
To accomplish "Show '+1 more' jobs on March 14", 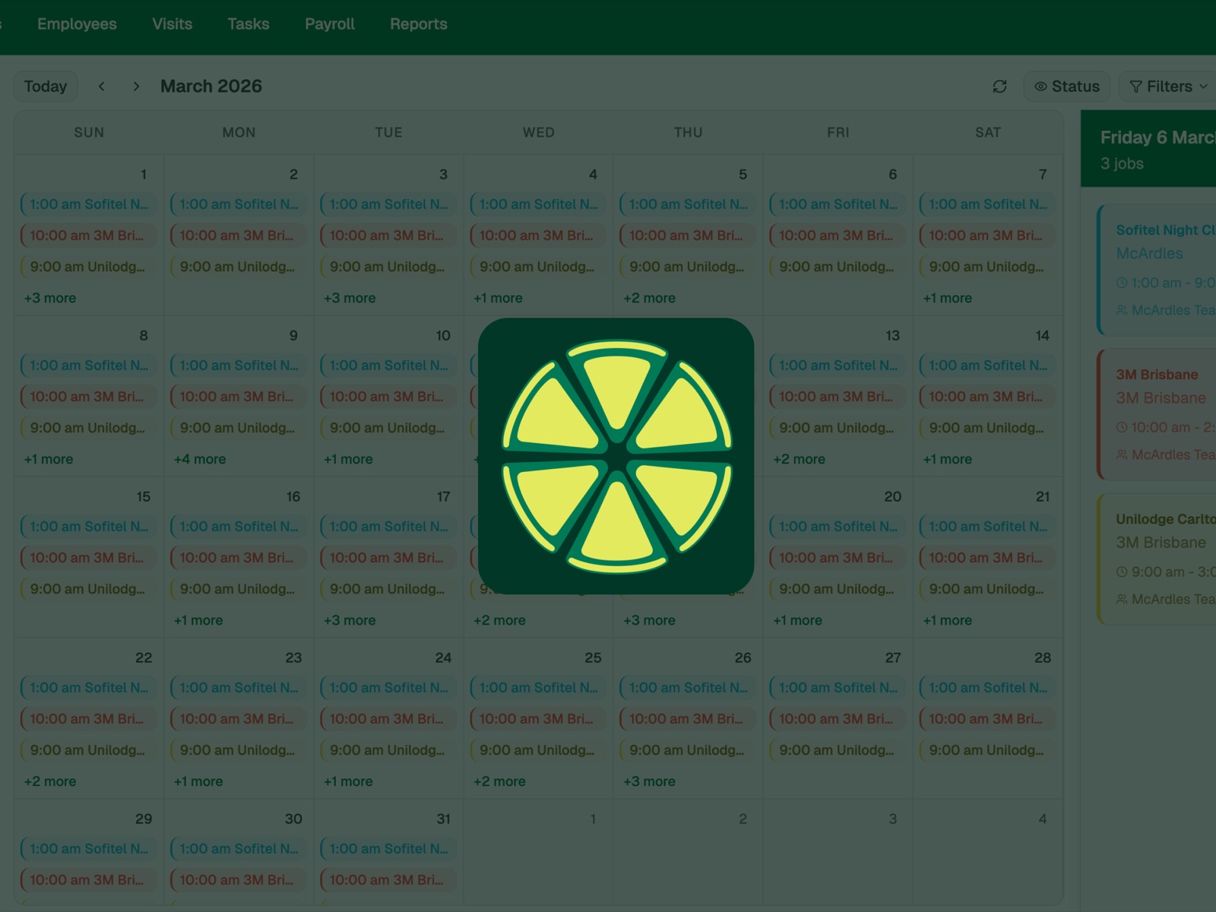I will (x=947, y=459).
